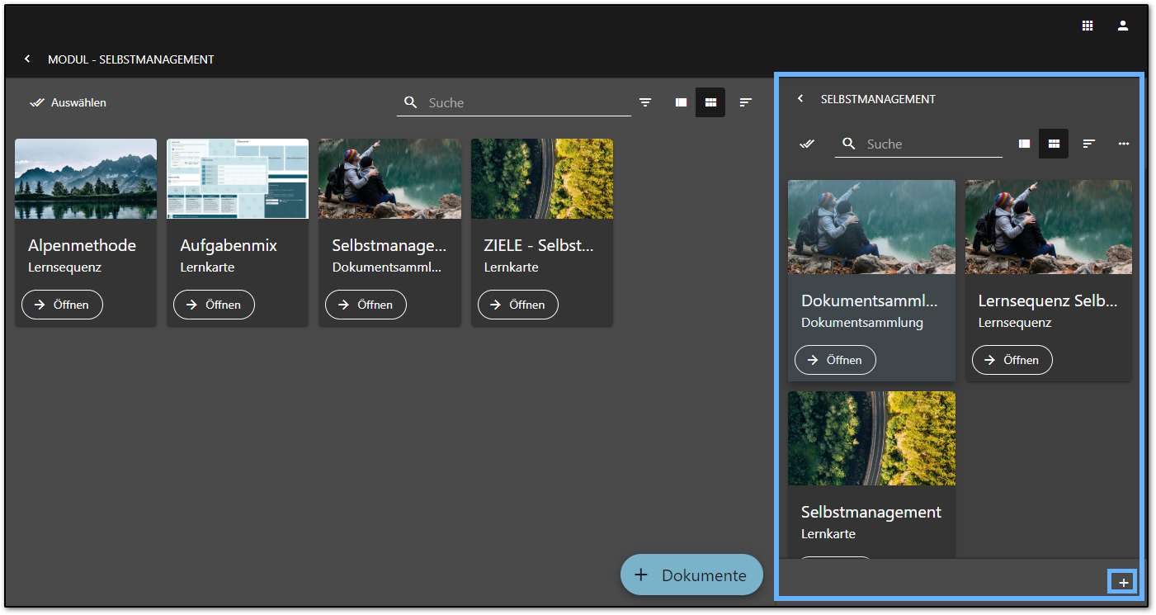Open sort options in side panel
This screenshot has height=615, width=1156.
pos(1089,144)
